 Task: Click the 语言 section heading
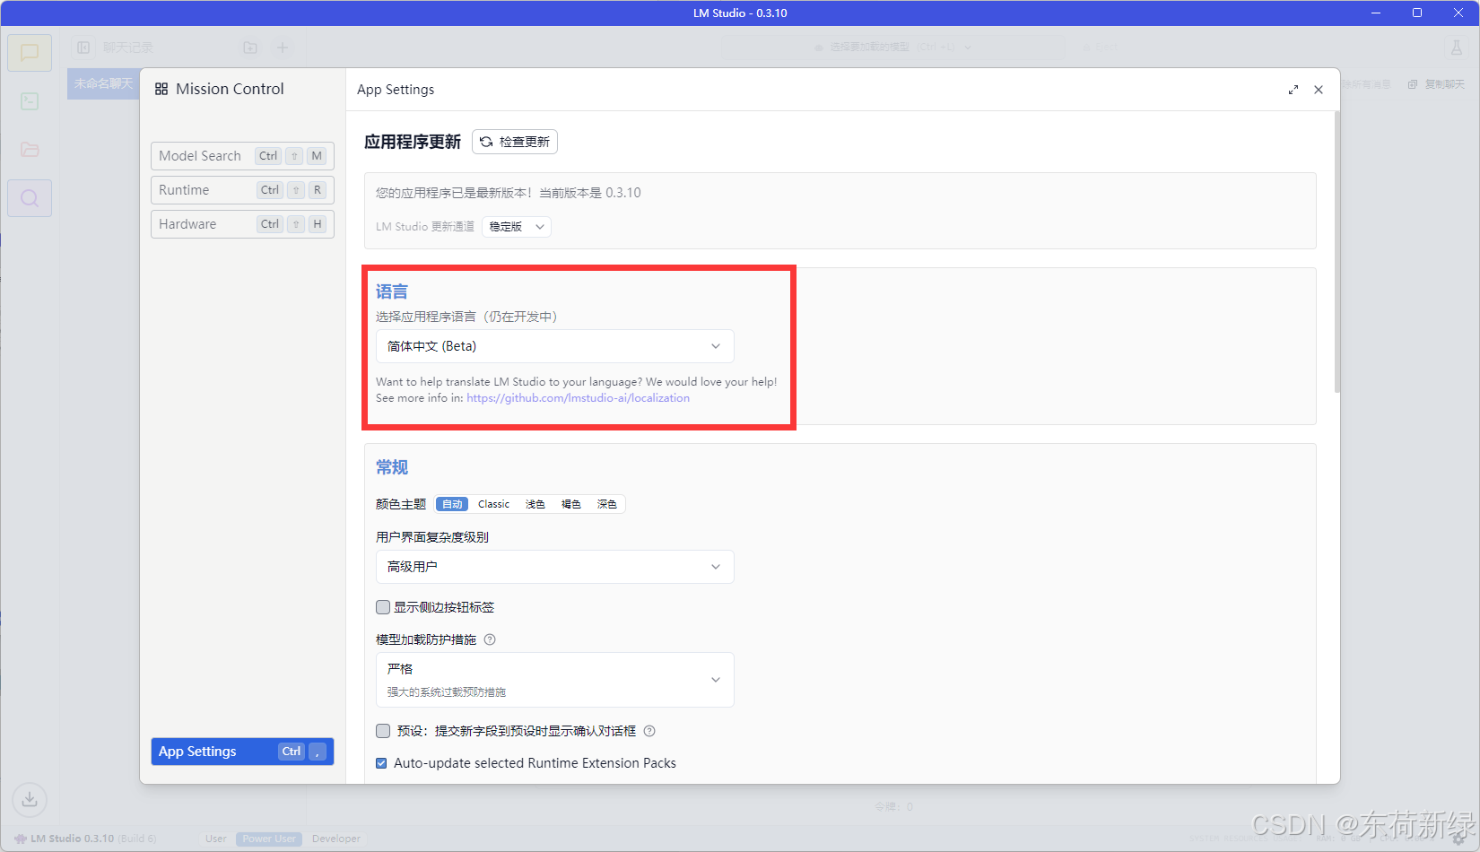392,291
